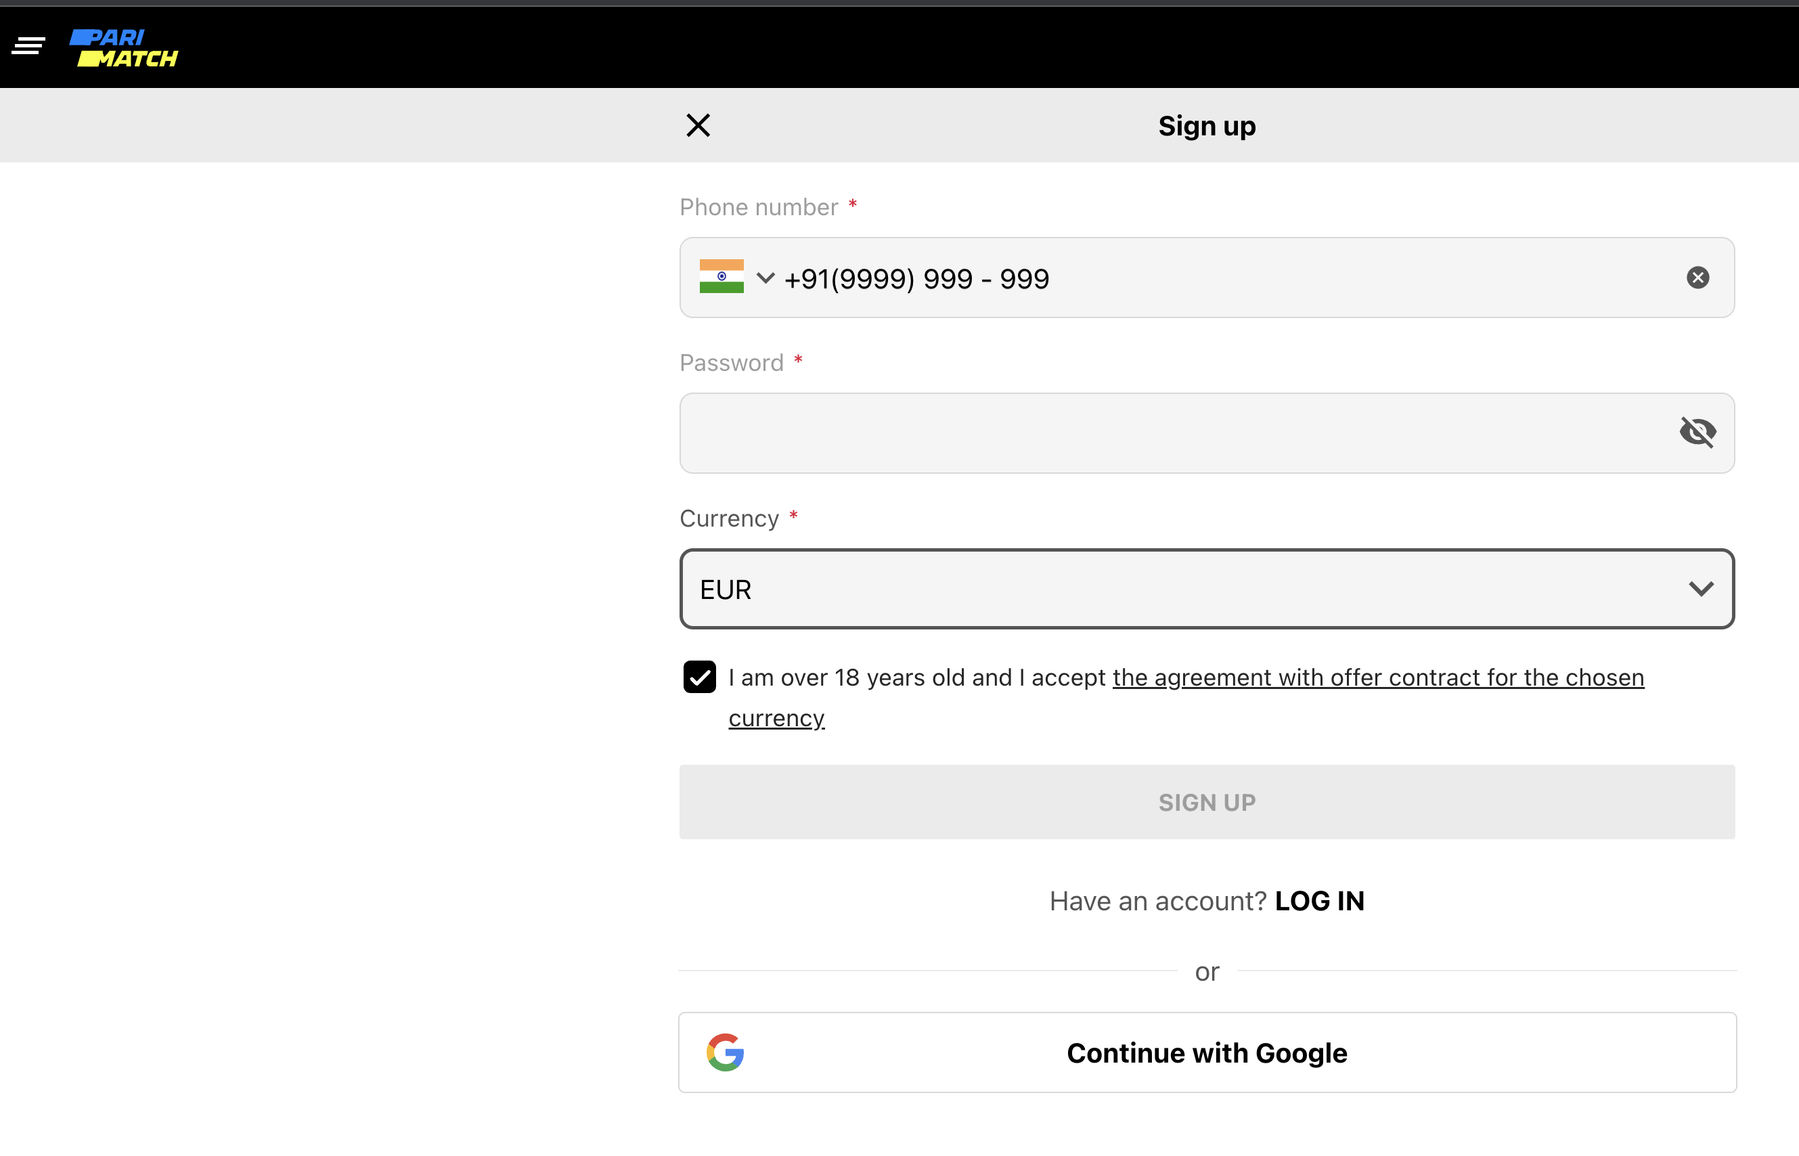
Task: Click the Parimatch logo
Action: [x=125, y=48]
